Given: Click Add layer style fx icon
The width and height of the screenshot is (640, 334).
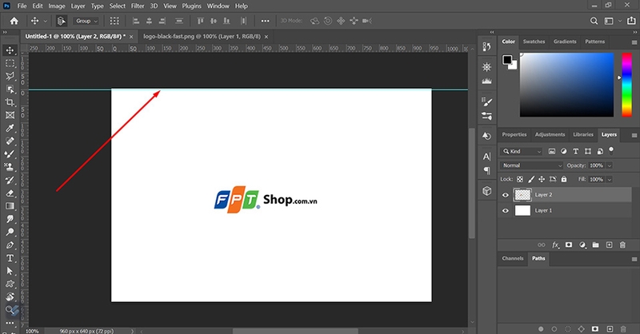Looking at the screenshot, I should point(555,245).
